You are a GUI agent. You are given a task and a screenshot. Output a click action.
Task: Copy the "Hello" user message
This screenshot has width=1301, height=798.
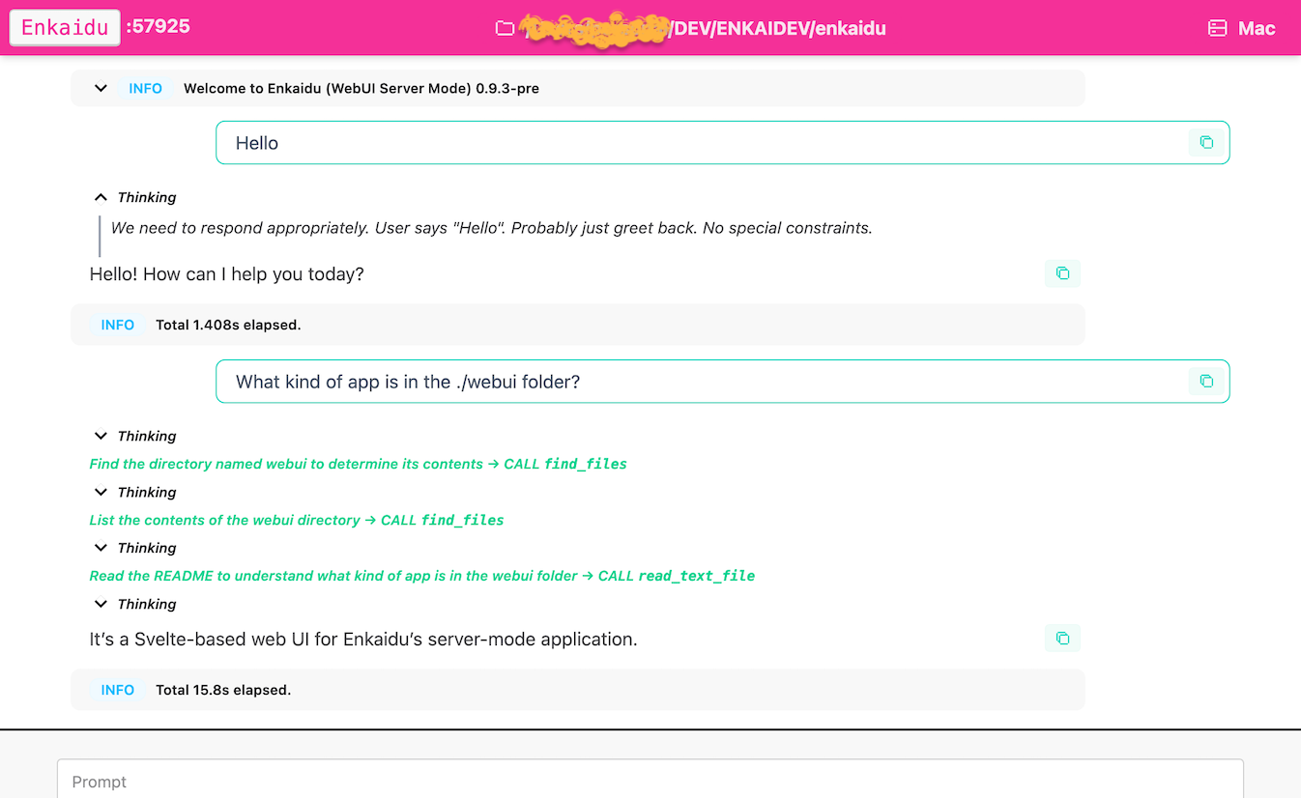click(x=1206, y=142)
